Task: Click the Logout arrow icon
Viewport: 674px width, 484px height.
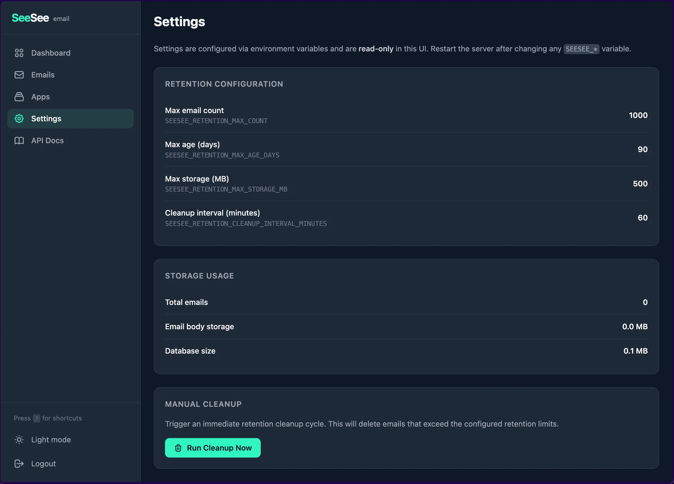Action: point(19,463)
